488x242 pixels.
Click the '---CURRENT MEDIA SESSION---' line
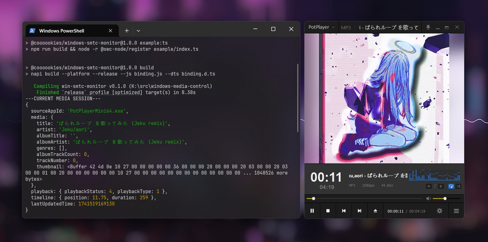63,98
